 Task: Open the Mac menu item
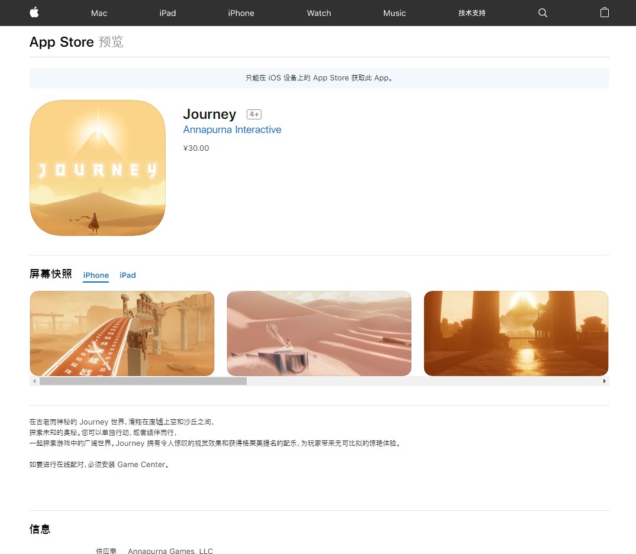[x=99, y=13]
